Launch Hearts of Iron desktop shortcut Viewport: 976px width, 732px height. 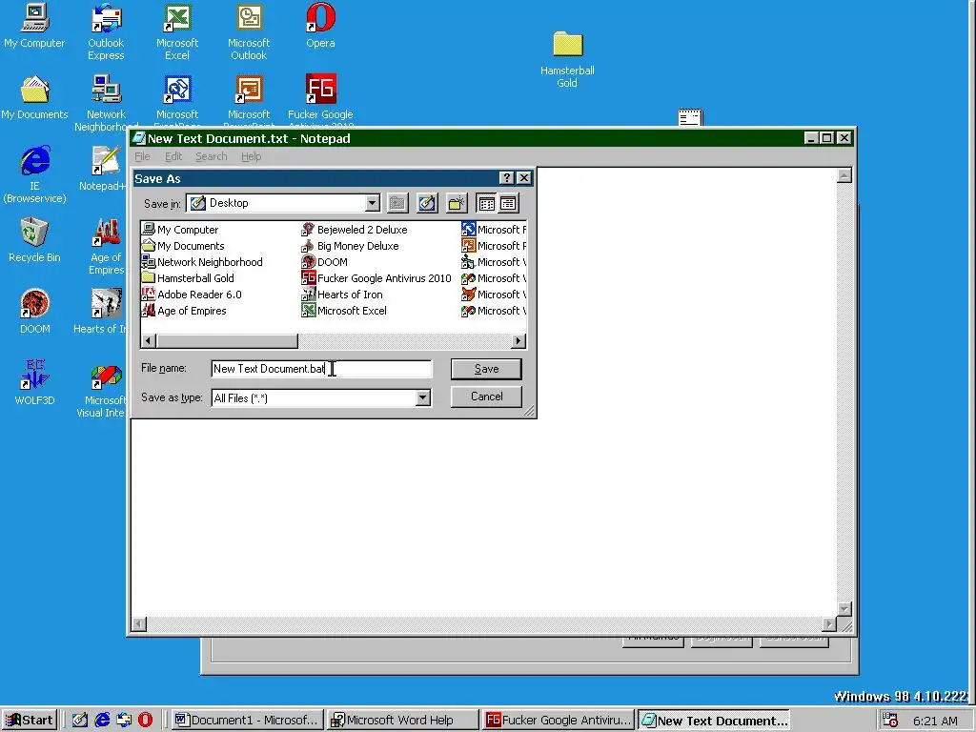101,312
